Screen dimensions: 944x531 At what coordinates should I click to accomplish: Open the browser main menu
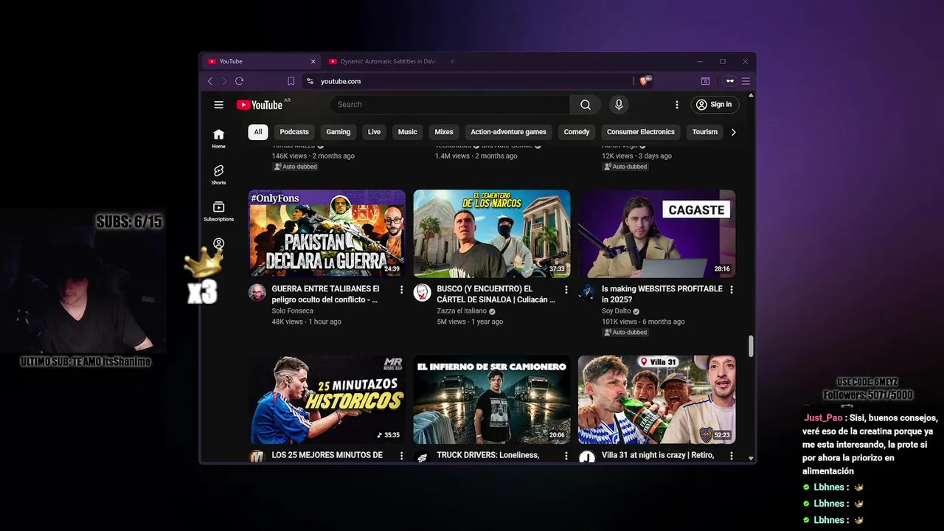[x=746, y=81]
